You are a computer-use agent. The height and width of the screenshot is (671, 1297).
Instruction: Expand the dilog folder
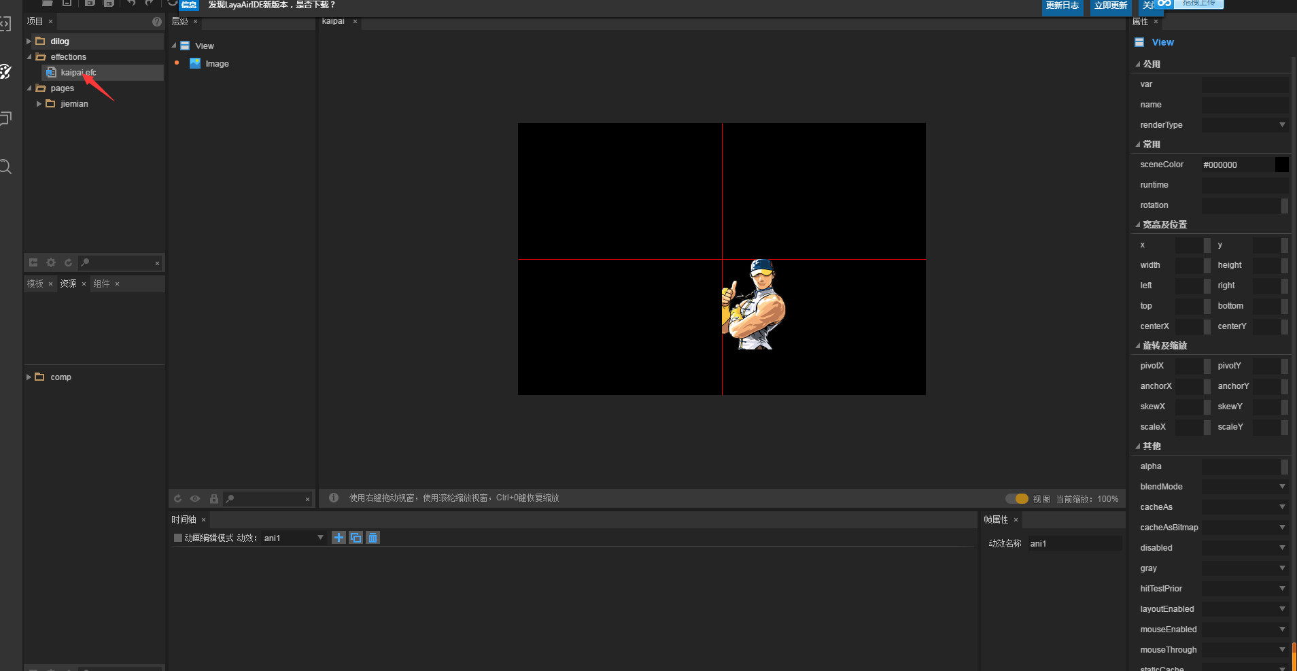click(29, 41)
